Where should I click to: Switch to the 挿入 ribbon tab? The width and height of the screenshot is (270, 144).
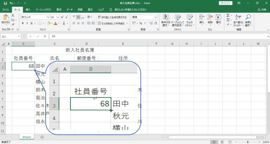tap(28, 10)
